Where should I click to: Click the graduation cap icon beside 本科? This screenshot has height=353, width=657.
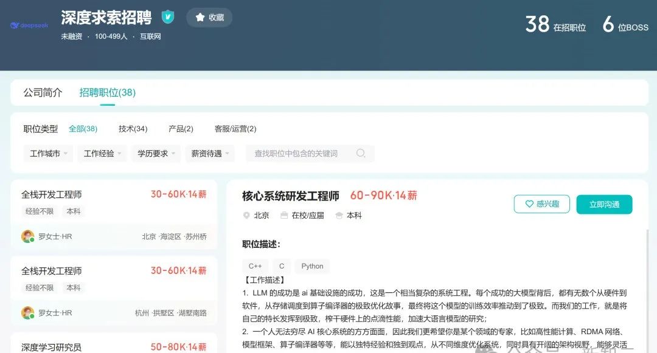(x=339, y=216)
